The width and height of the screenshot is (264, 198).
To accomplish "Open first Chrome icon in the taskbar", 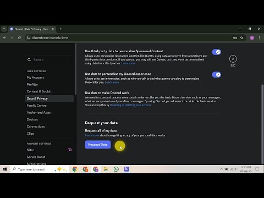I will [x=75, y=169].
